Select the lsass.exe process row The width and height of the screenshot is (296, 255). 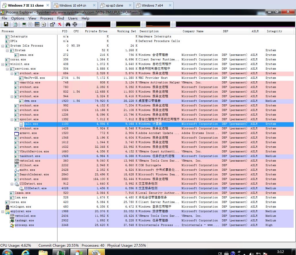pyautogui.click(x=147, y=193)
